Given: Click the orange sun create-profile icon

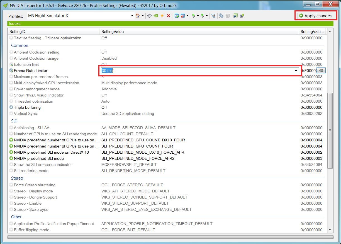Looking at the screenshot, I should click(x=162, y=16).
